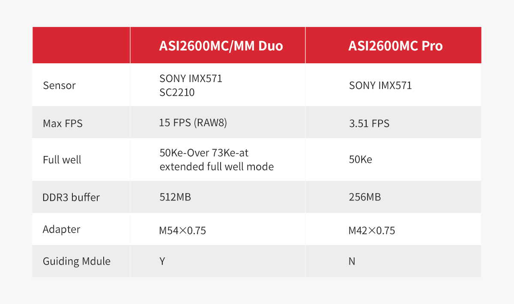Click the Guiding Mdule row label
The image size is (514, 304).
[77, 261]
